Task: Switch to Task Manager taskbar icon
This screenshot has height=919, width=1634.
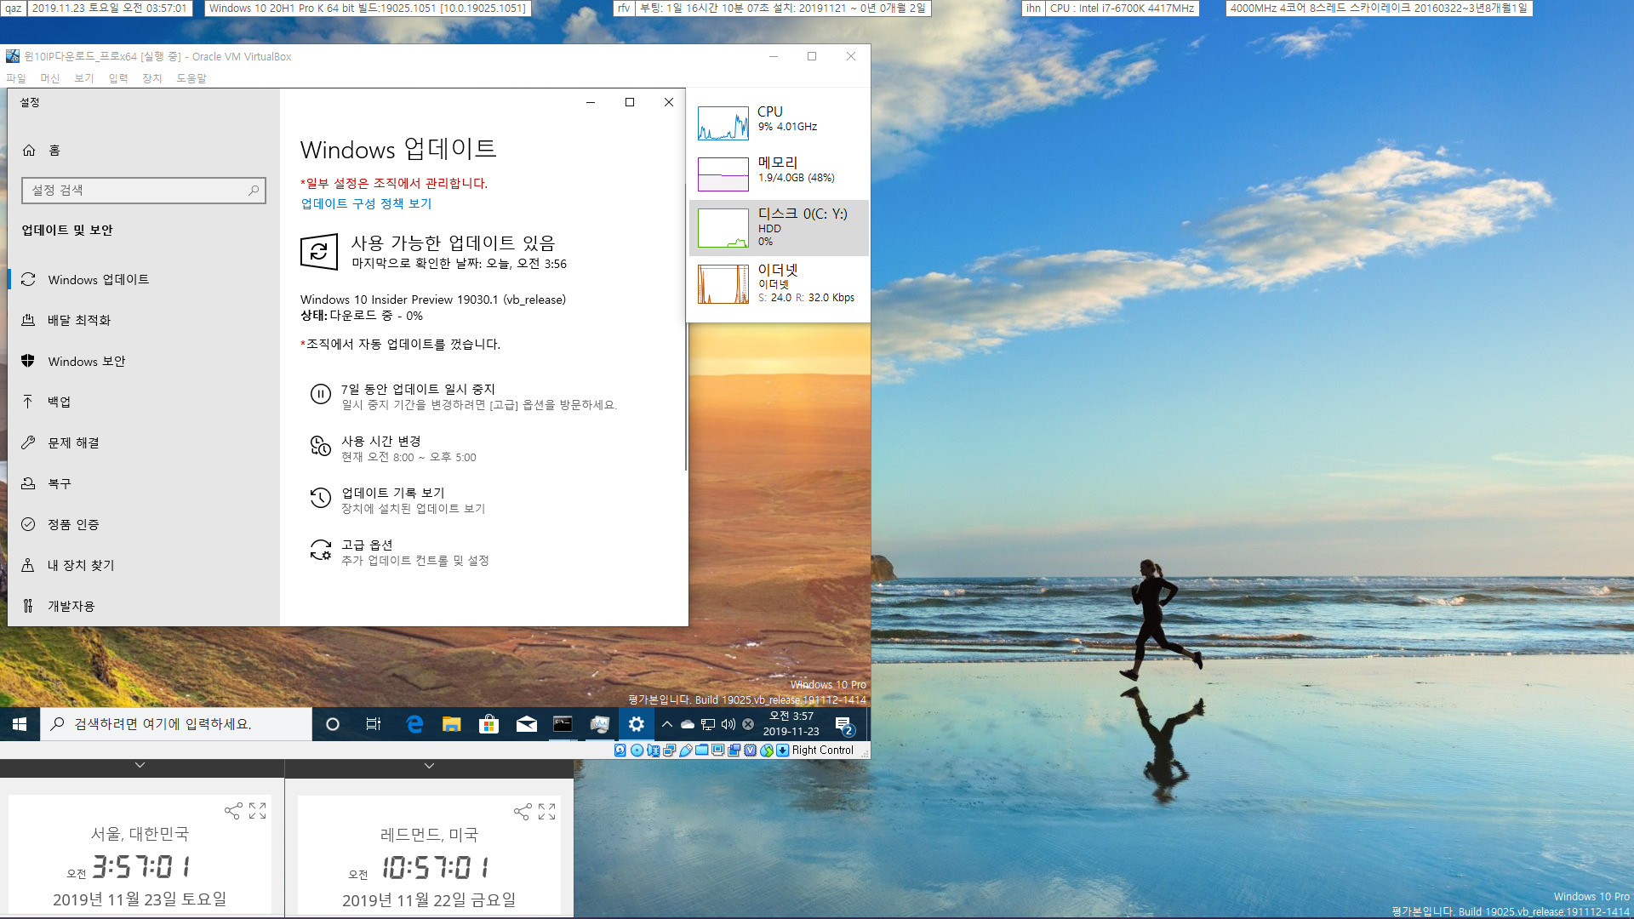Action: 600,724
